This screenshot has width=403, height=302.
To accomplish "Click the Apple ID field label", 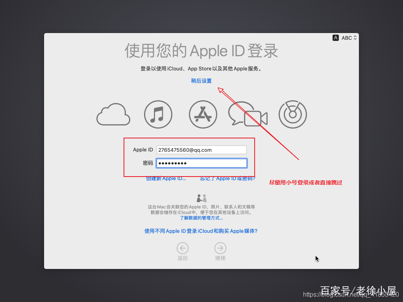I will pyautogui.click(x=143, y=150).
